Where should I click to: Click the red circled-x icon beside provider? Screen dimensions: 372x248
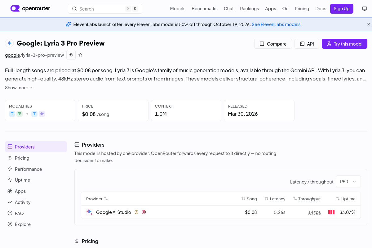[x=144, y=212]
